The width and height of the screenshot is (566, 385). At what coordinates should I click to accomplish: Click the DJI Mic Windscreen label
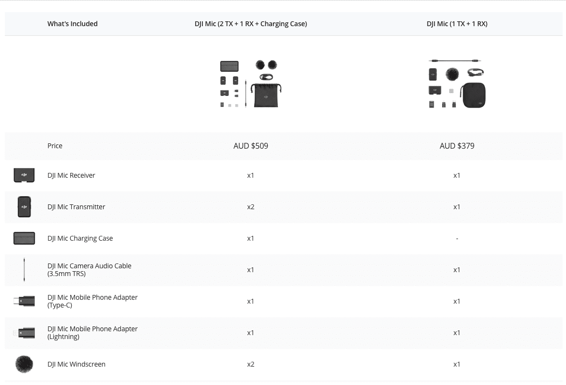(x=76, y=364)
